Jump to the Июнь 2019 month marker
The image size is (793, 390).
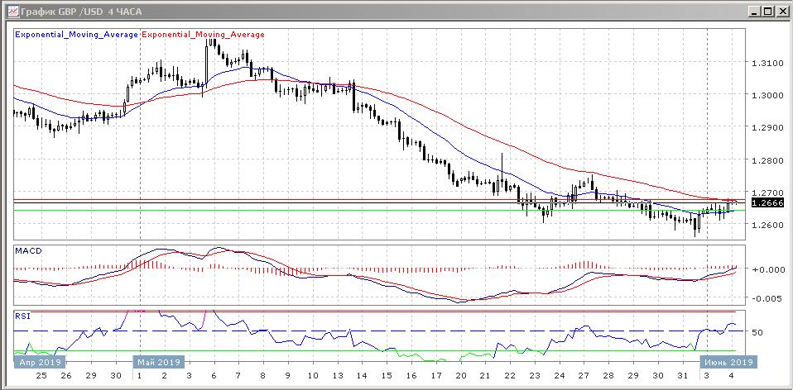(727, 362)
